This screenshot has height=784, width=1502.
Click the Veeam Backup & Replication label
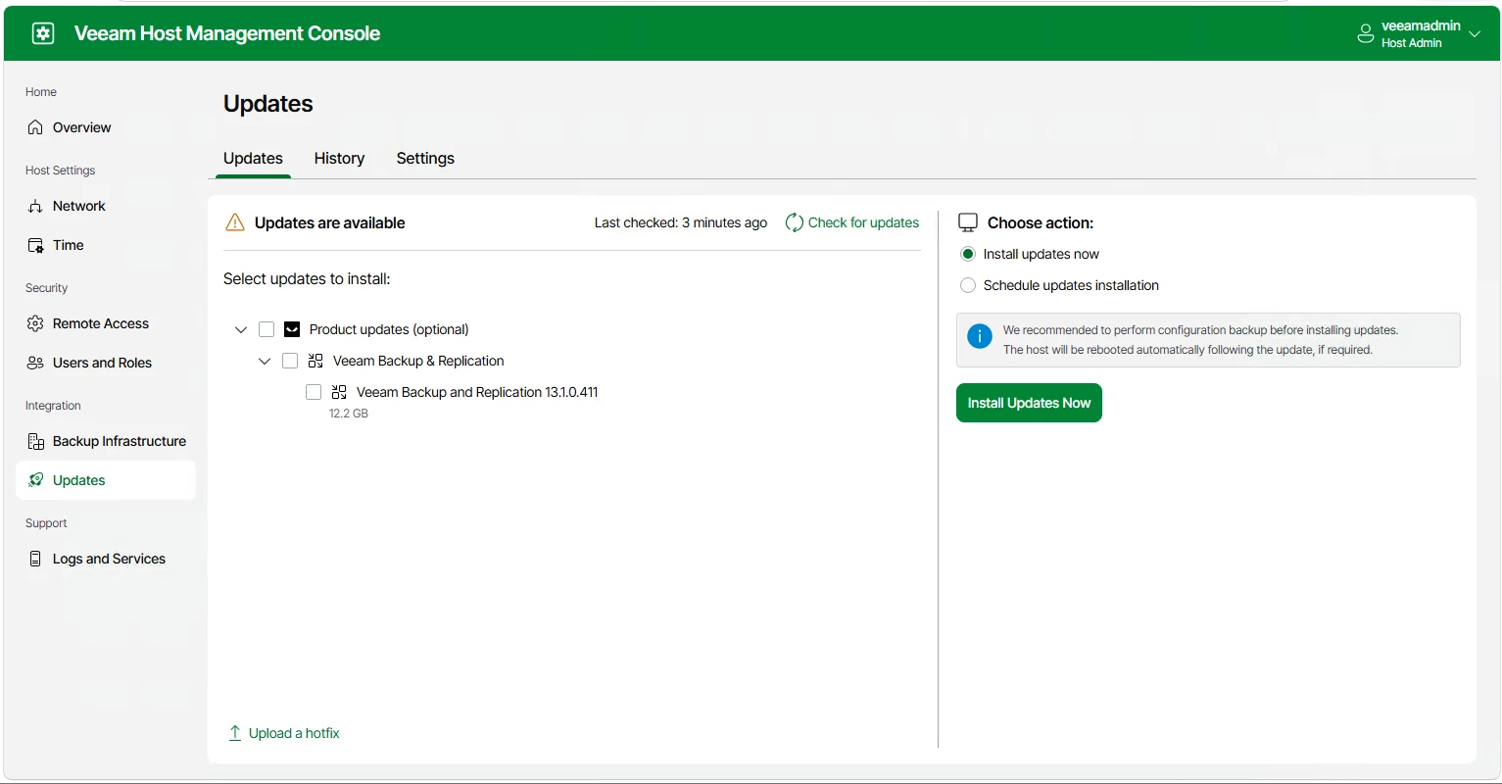(x=418, y=361)
